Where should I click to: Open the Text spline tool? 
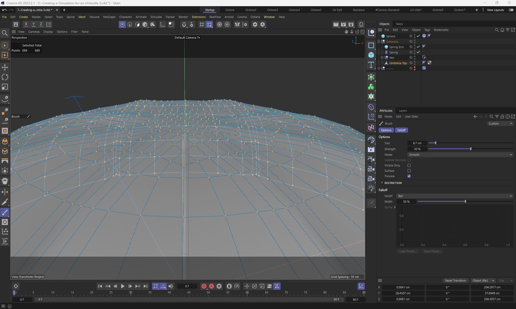click(371, 65)
